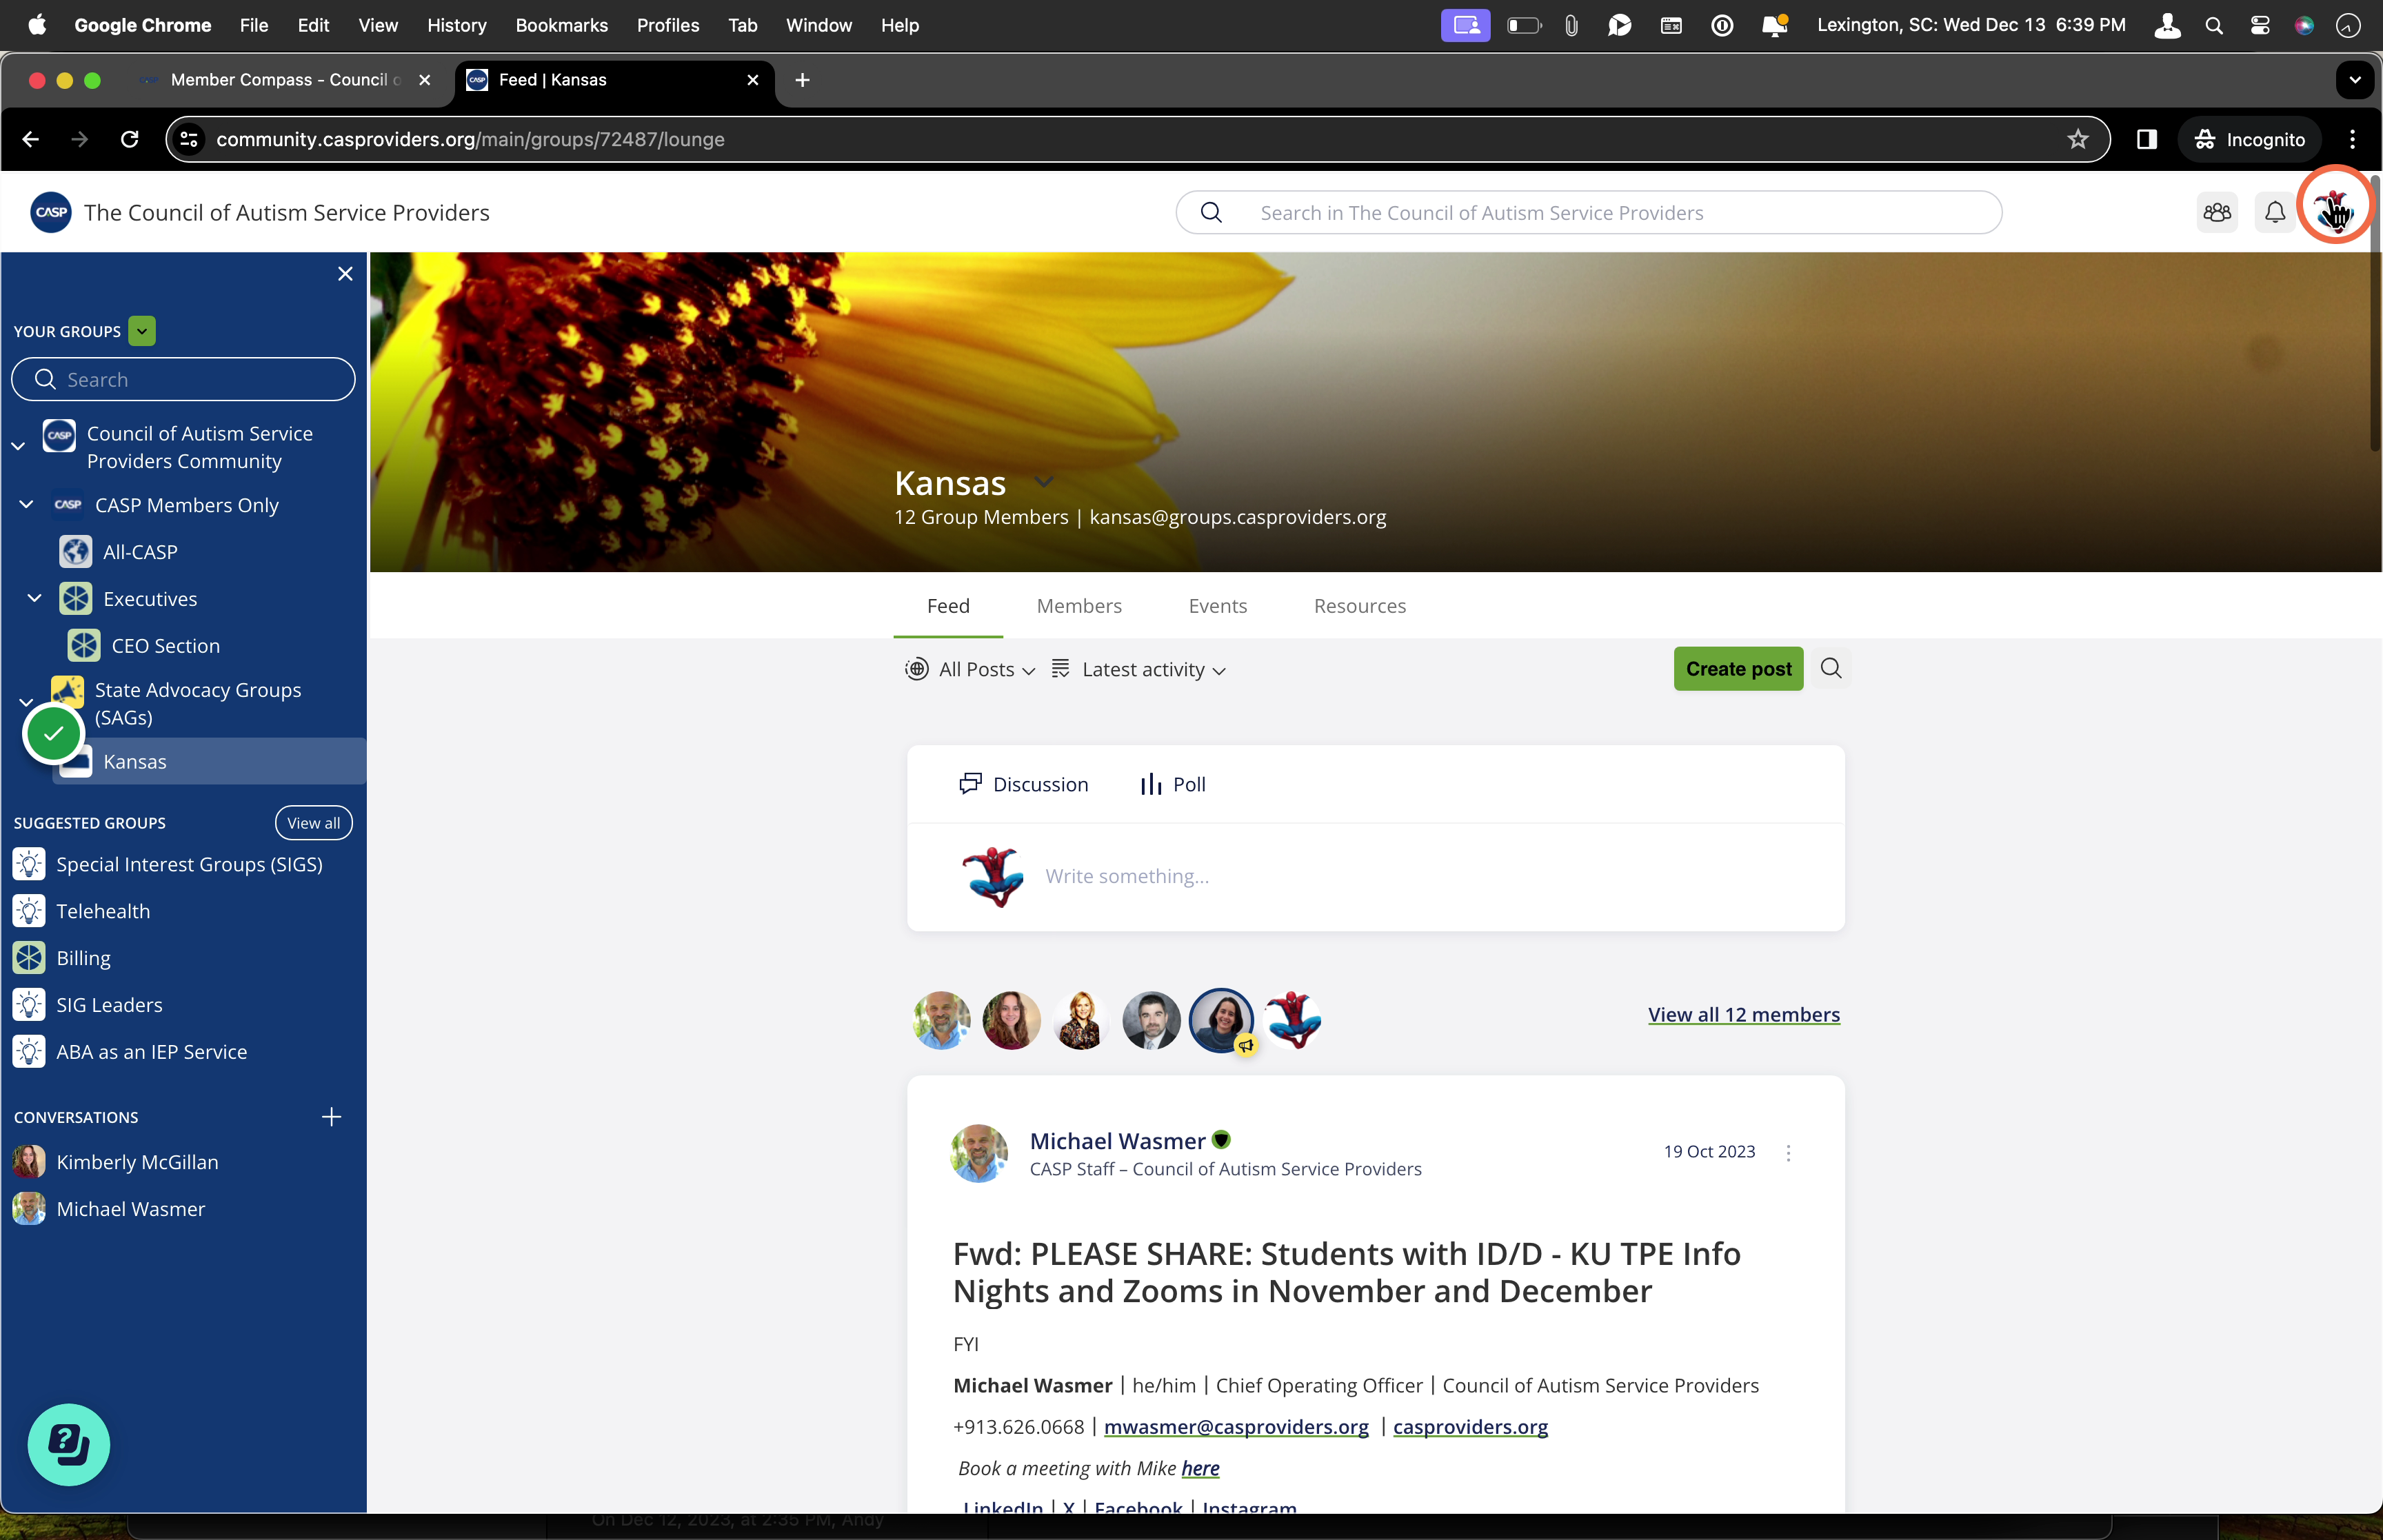Click the search magnifier beside Create post
The image size is (2383, 1540).
(1831, 668)
